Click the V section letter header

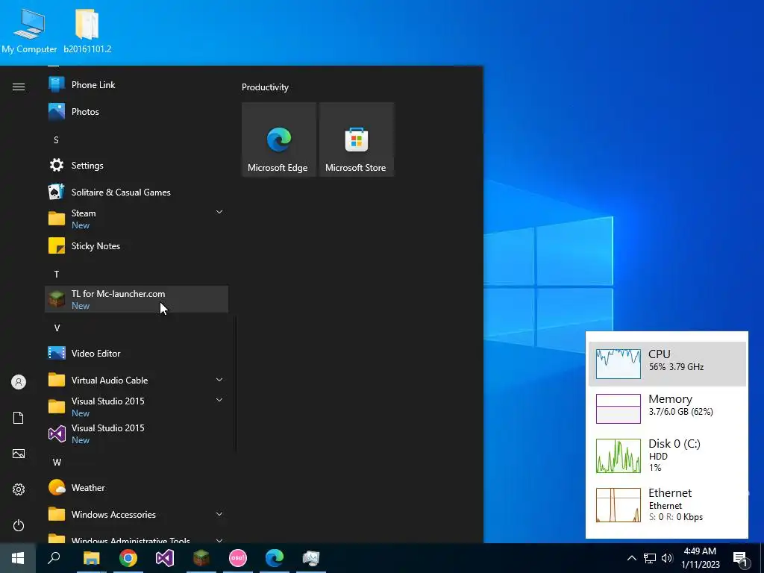[x=57, y=328]
